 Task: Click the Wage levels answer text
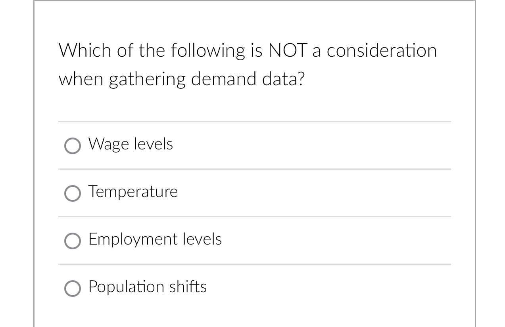pyautogui.click(x=130, y=144)
